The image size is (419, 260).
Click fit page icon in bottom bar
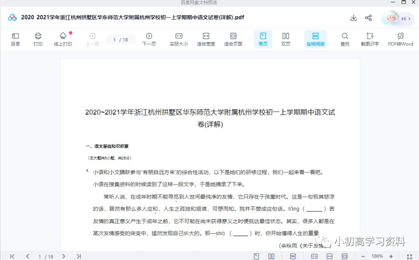[345, 256]
